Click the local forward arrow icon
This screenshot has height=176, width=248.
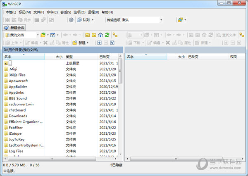coord(75,35)
